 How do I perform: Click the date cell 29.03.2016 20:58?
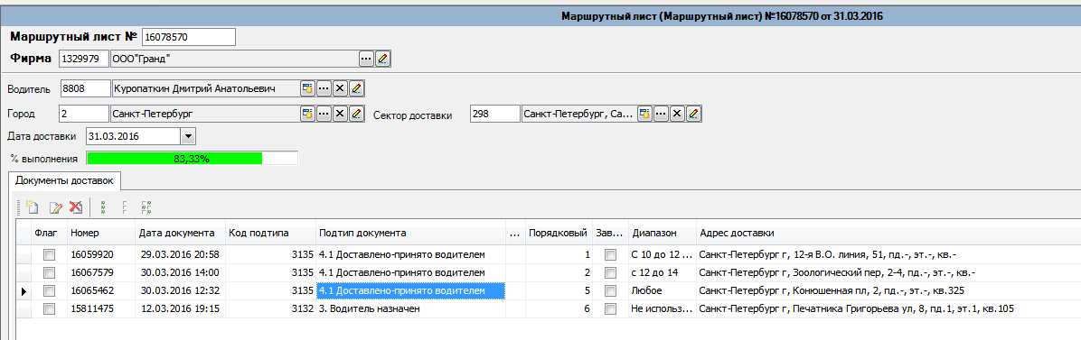click(x=180, y=254)
